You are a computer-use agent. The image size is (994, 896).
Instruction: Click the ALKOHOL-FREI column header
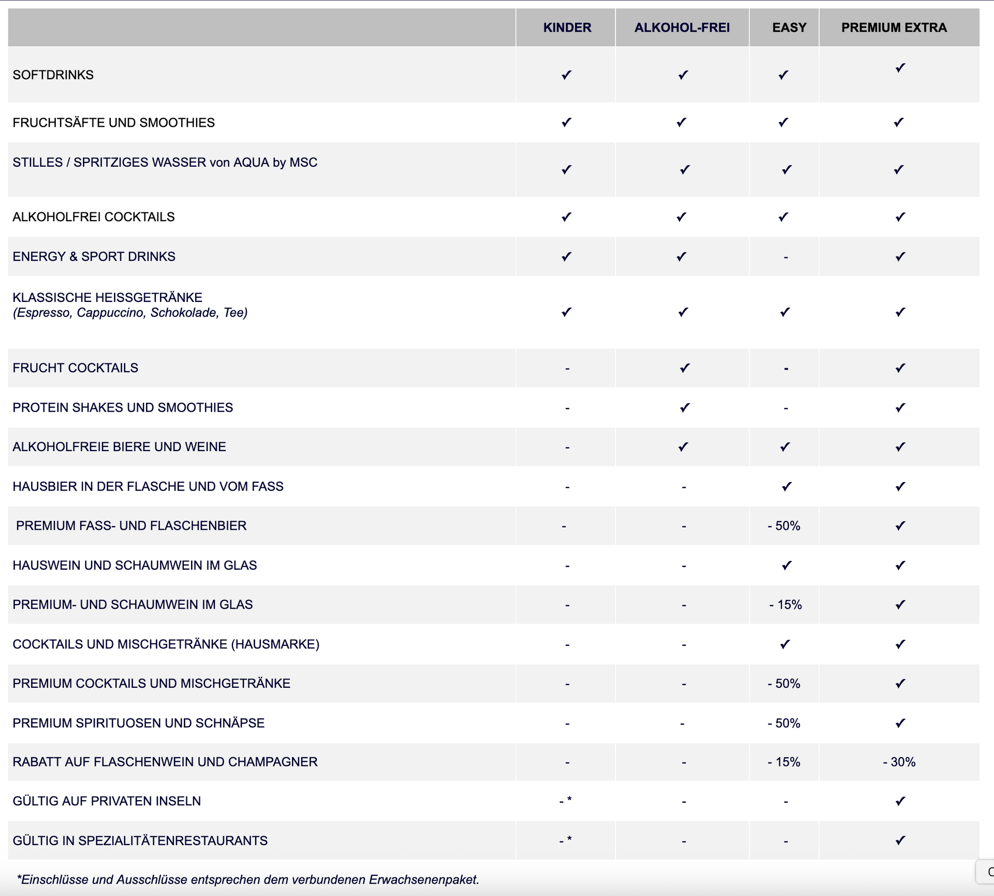(x=682, y=27)
